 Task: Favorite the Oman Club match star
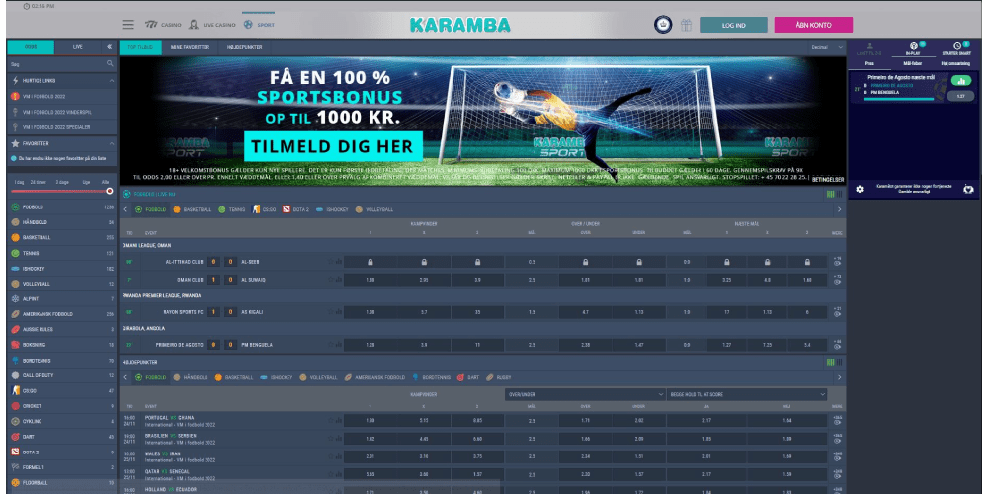pos(329,280)
